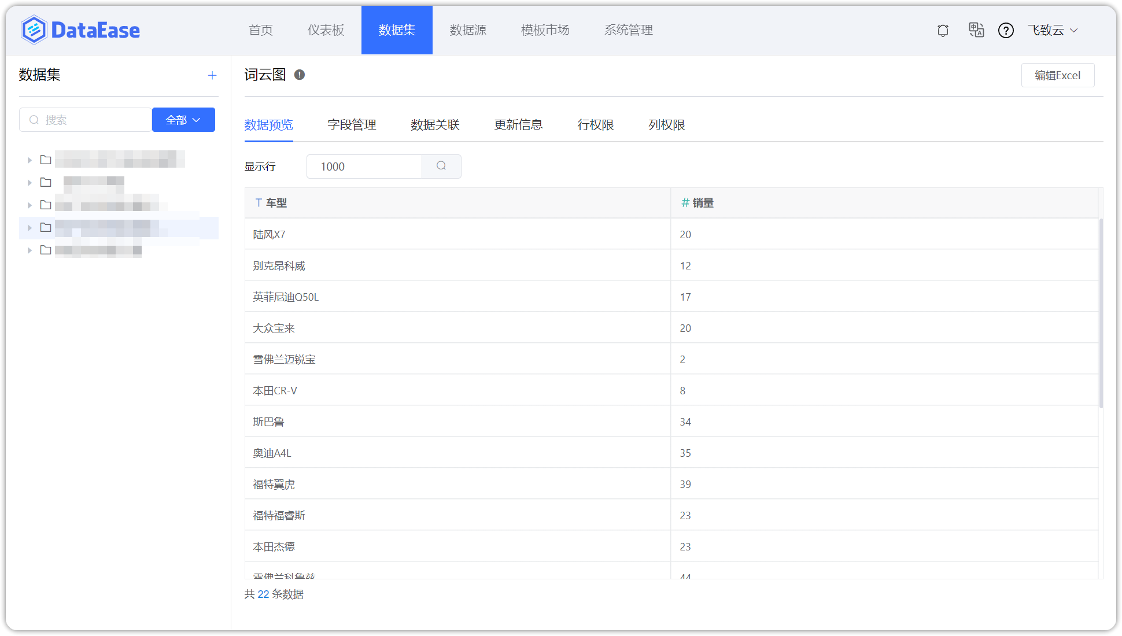Screen dimensions: 1122x636
Task: Open the 列权限 tab
Action: point(666,125)
